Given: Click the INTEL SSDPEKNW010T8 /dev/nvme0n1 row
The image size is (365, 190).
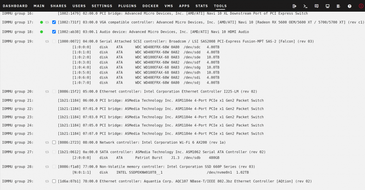Looking at the screenshot, I should click(x=161, y=172).
